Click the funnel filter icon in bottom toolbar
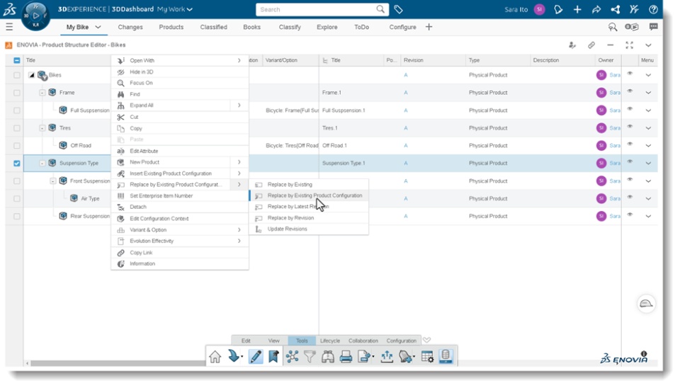The image size is (680, 388). tap(310, 356)
